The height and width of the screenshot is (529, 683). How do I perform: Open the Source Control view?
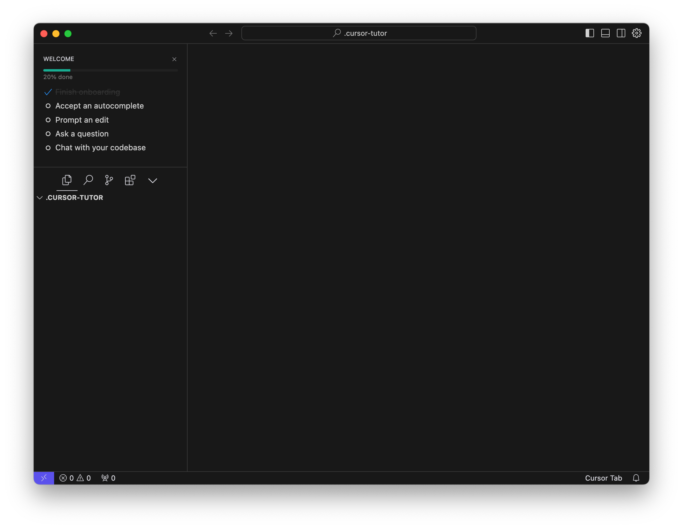click(109, 180)
